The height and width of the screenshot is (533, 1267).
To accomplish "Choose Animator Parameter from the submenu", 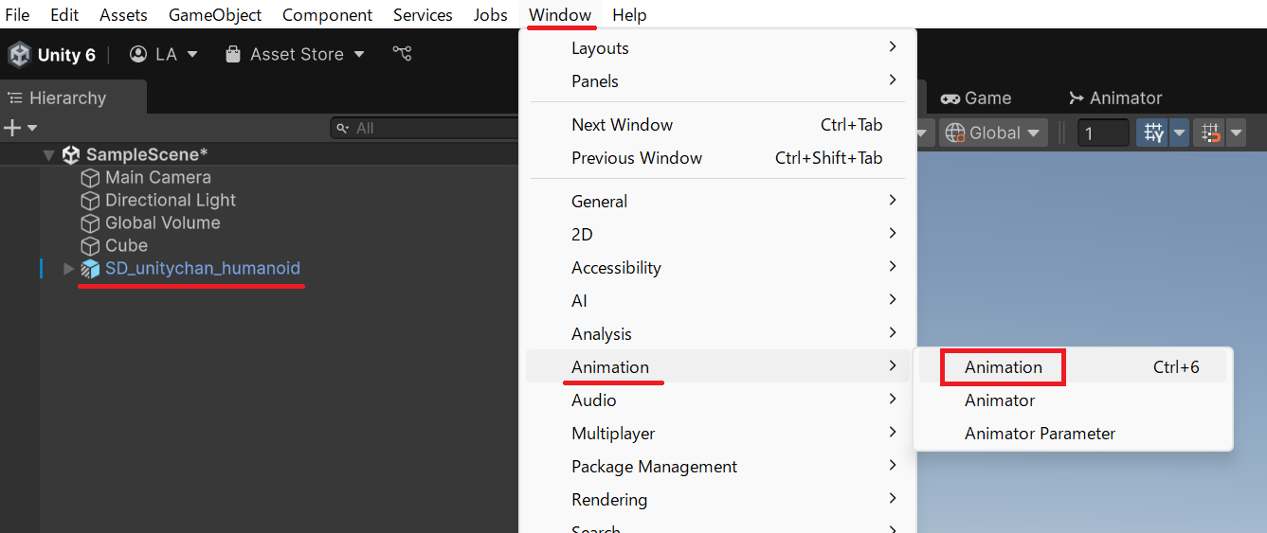I will [1040, 434].
